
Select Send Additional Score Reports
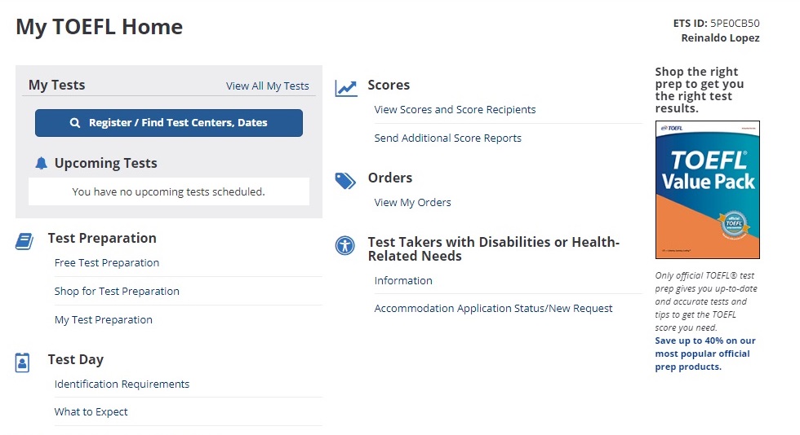448,138
